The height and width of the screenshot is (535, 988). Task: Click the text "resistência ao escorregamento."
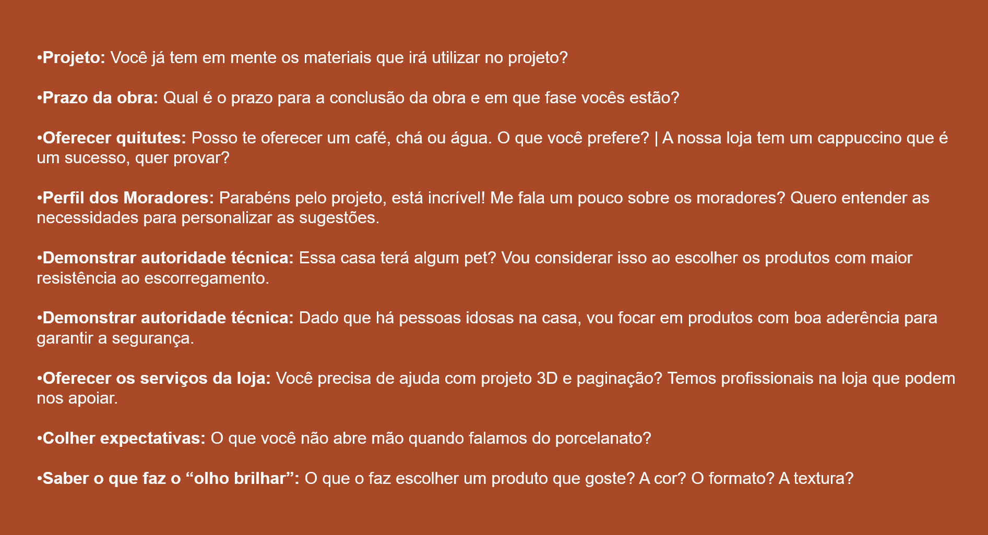click(x=153, y=278)
